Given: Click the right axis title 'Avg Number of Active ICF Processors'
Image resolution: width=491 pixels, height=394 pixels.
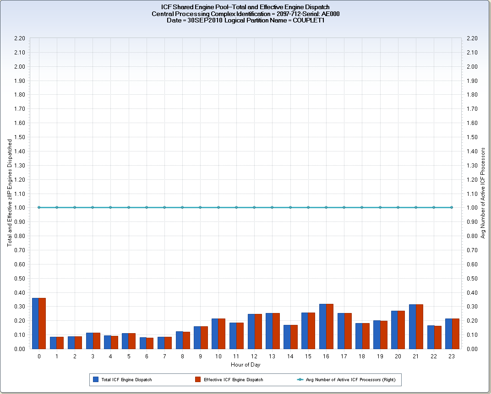Looking at the screenshot, I should point(482,193).
